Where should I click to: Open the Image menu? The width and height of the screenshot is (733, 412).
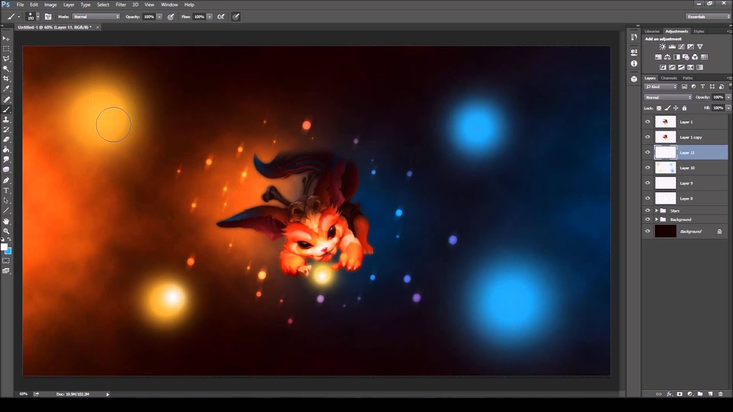point(50,5)
